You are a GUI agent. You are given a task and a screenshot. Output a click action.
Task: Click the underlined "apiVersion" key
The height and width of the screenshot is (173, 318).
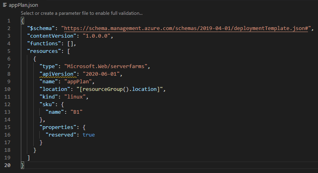[56, 74]
